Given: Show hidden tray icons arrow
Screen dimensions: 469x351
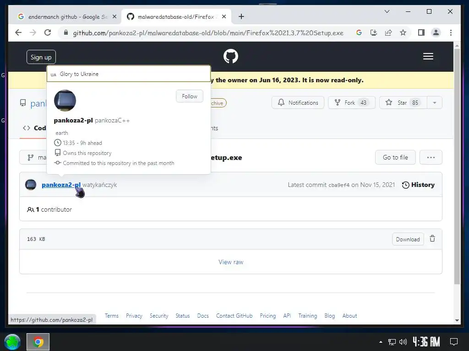Looking at the screenshot, I should pyautogui.click(x=381, y=342).
